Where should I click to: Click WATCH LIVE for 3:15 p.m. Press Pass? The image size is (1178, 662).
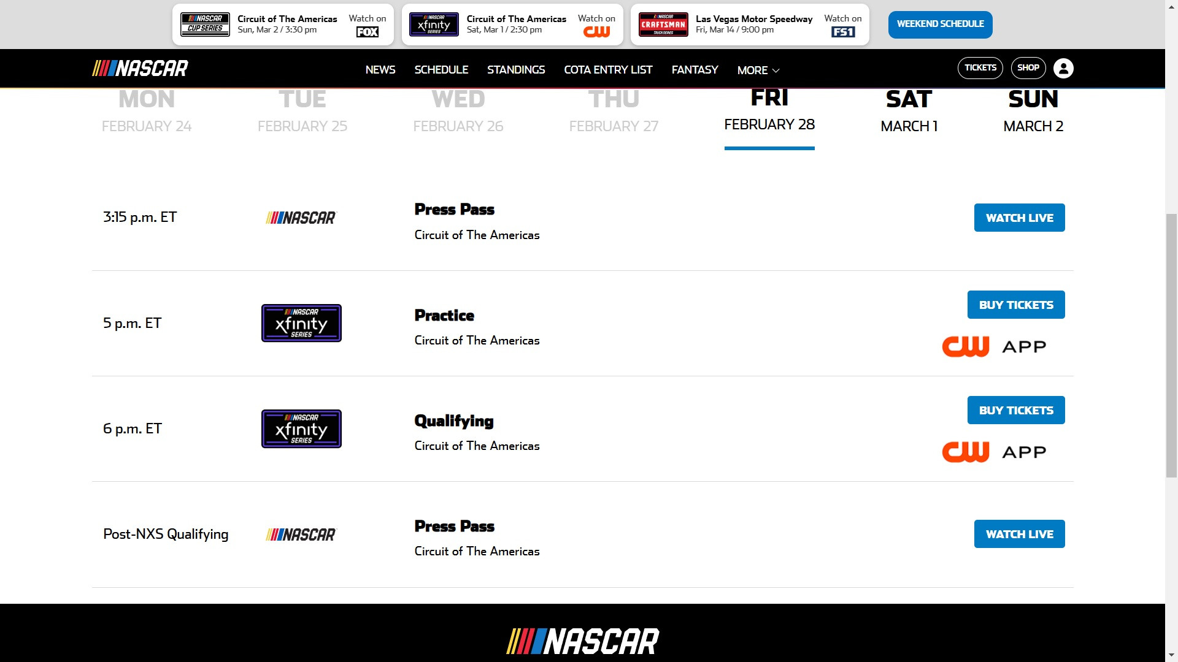tap(1020, 218)
